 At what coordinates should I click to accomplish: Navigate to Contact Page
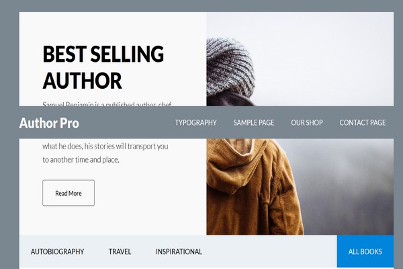363,122
